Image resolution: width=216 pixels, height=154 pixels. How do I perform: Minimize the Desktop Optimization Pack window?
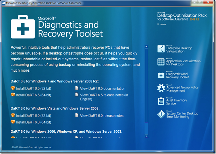(x=195, y=2)
